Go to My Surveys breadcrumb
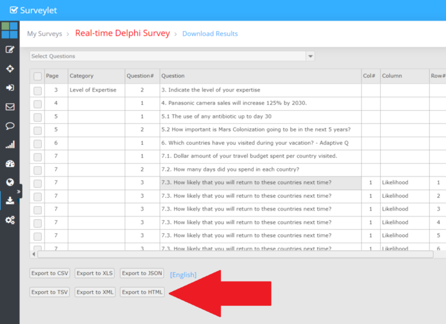This screenshot has width=446, height=324. click(x=44, y=33)
